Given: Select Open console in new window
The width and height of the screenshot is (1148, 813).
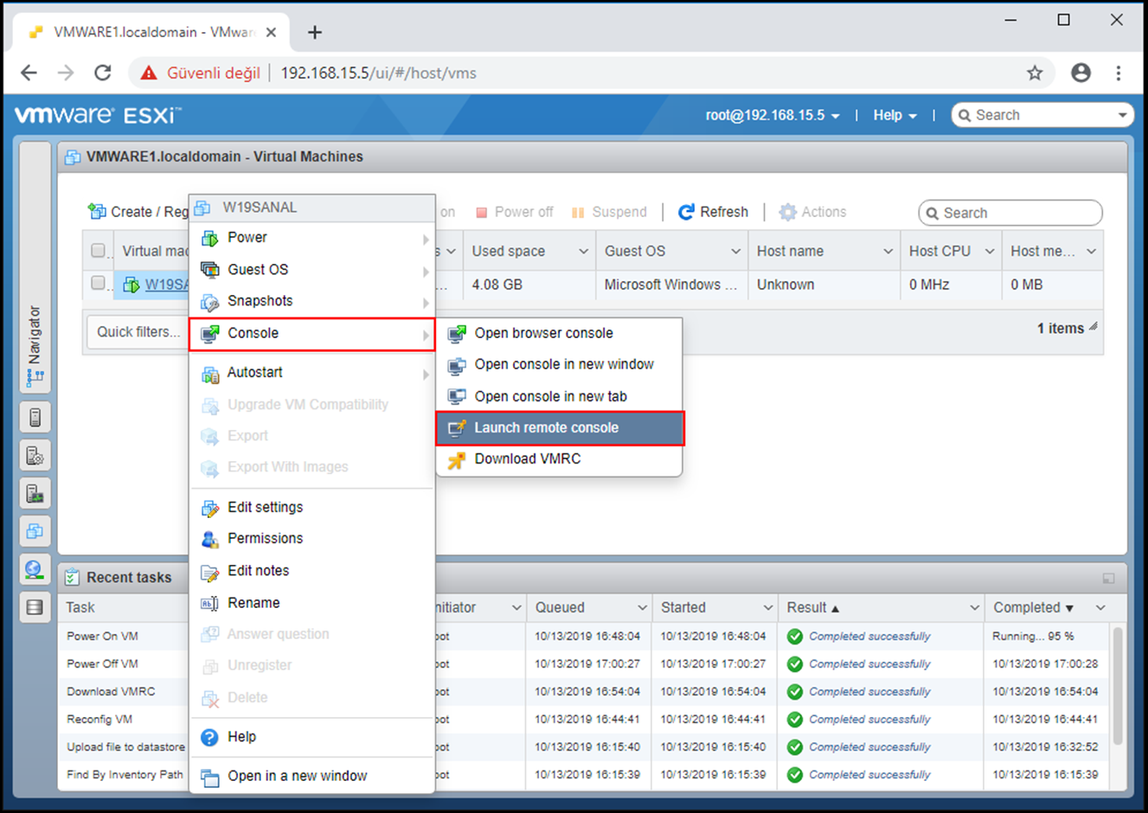Looking at the screenshot, I should 560,365.
